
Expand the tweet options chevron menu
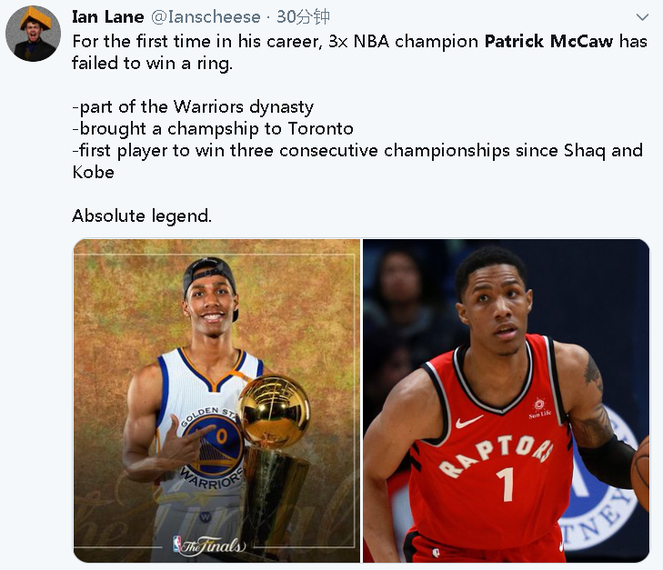point(642,17)
